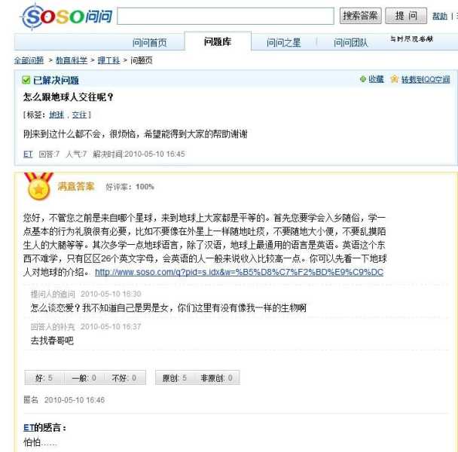Select the 问题库 tab

tap(218, 41)
